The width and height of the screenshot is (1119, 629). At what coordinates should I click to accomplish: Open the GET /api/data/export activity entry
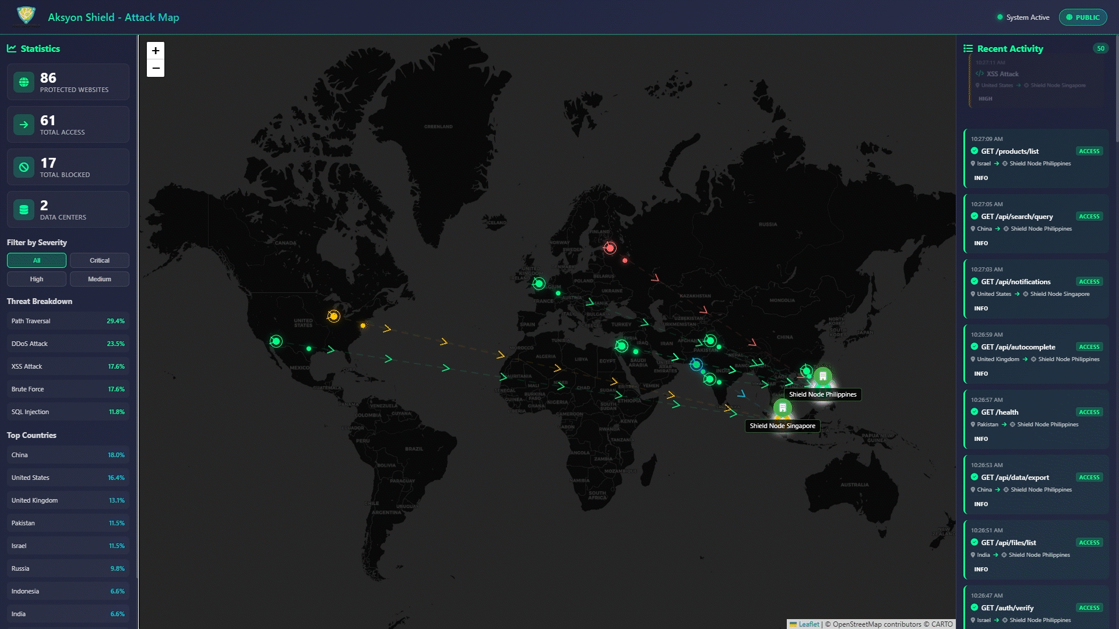(1036, 485)
